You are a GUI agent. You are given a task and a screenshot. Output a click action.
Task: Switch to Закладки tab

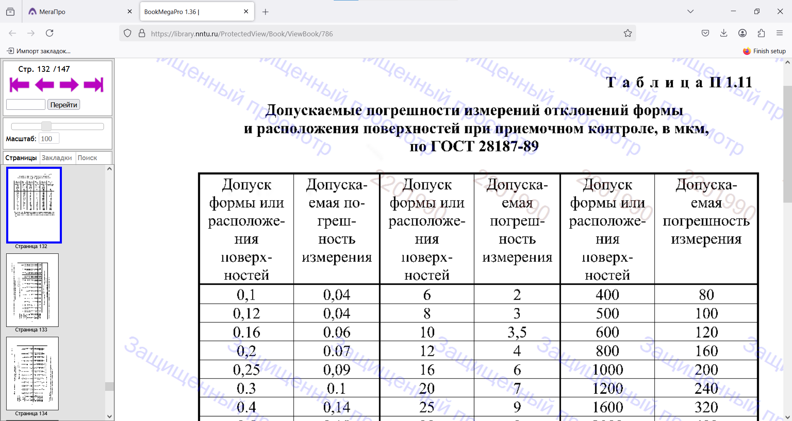(57, 158)
